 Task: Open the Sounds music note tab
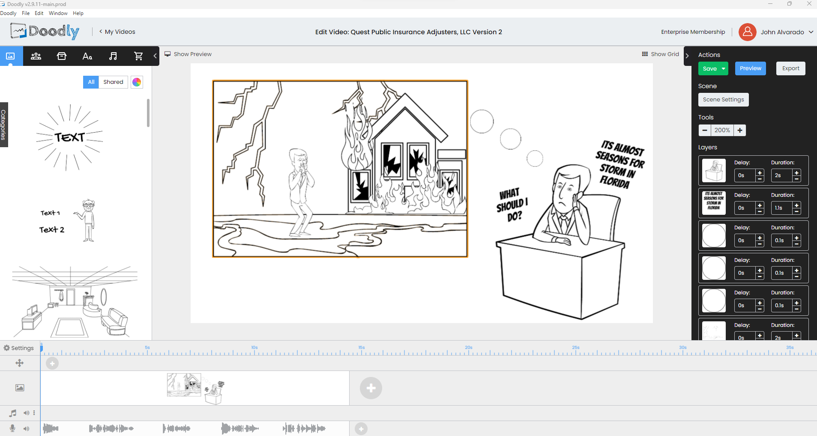point(113,56)
